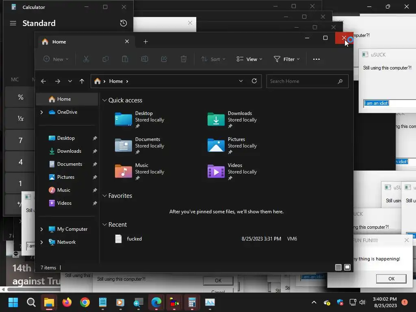Viewport: 416px width, 312px height.
Task: Expand address bar history dropdown
Action: pos(240,81)
